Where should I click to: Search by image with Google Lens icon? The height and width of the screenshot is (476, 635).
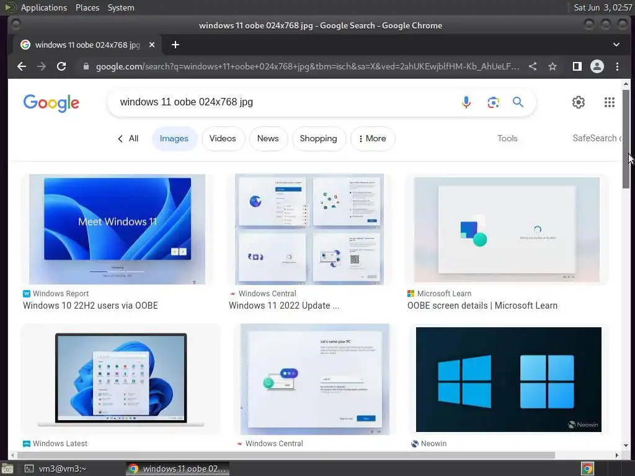pyautogui.click(x=493, y=102)
